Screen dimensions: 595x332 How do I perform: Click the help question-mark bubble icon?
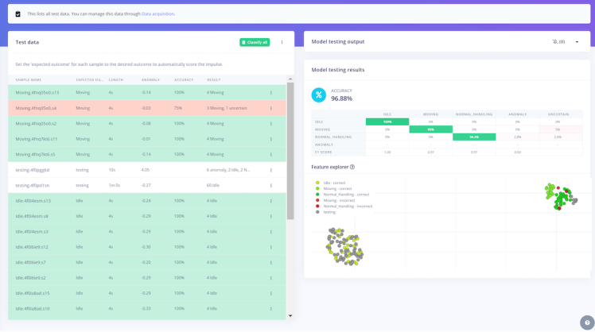[587, 322]
